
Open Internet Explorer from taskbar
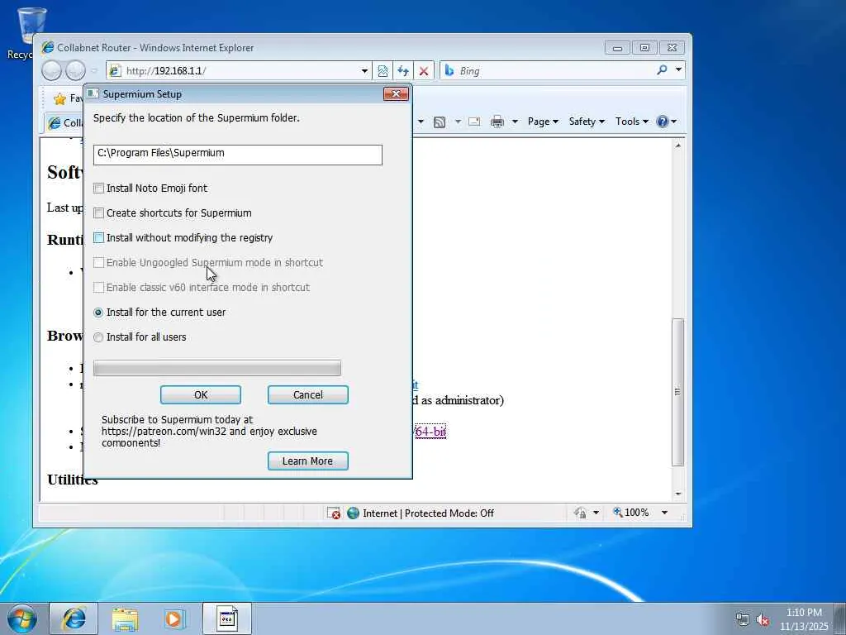click(x=74, y=618)
